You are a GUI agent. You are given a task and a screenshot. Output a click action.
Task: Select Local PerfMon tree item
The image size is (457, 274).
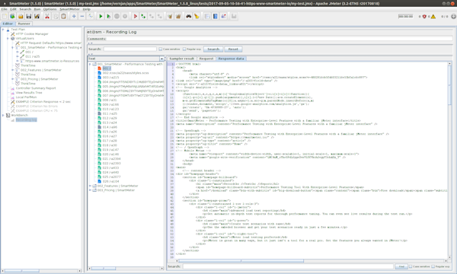coord(26,97)
